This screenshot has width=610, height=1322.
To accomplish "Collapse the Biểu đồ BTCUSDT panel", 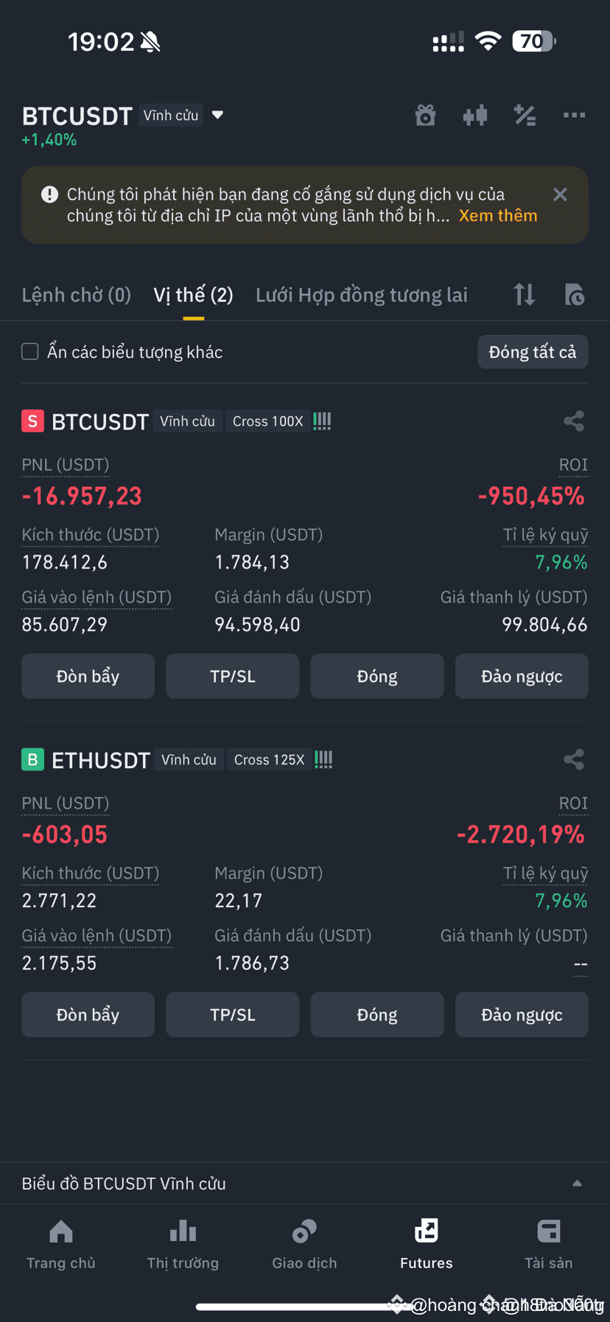I will (577, 1182).
